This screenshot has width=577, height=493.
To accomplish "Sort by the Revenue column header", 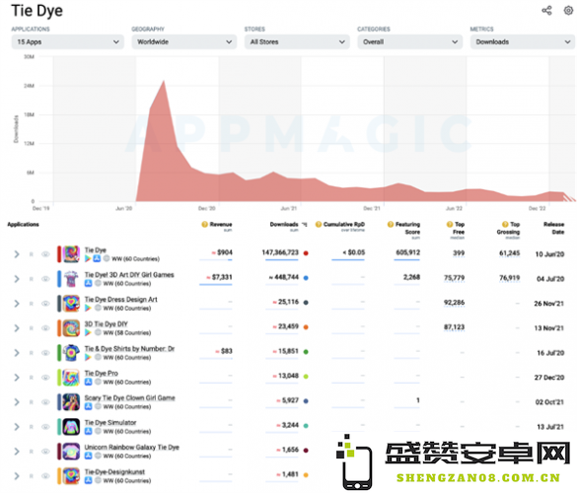I will pos(221,224).
